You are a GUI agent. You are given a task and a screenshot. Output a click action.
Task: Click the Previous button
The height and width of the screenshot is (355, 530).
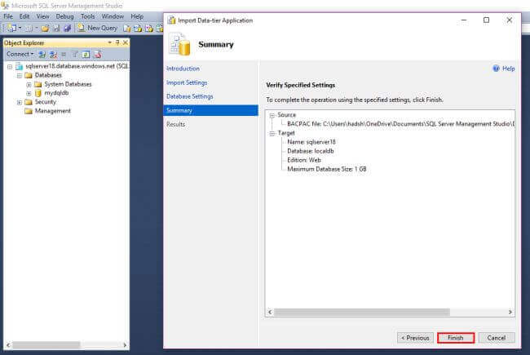[x=415, y=338]
